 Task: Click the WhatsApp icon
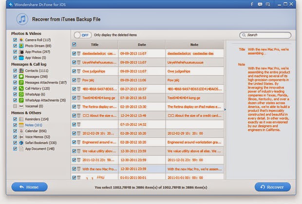(21, 94)
